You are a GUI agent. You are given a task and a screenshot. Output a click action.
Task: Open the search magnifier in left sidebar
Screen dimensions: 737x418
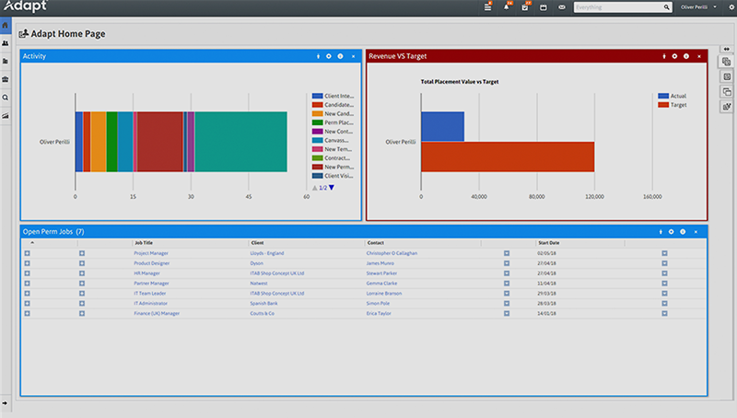pos(6,98)
